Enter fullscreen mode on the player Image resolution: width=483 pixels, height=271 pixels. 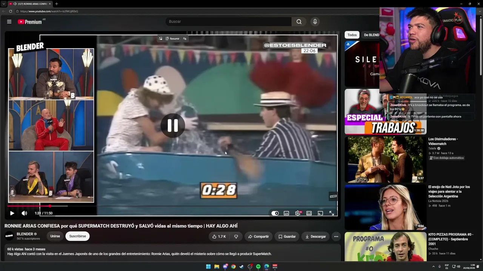pos(332,213)
